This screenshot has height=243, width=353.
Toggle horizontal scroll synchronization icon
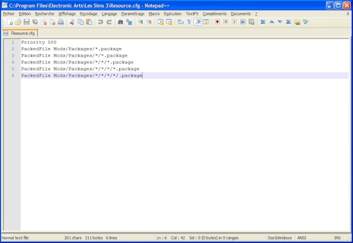169,22
